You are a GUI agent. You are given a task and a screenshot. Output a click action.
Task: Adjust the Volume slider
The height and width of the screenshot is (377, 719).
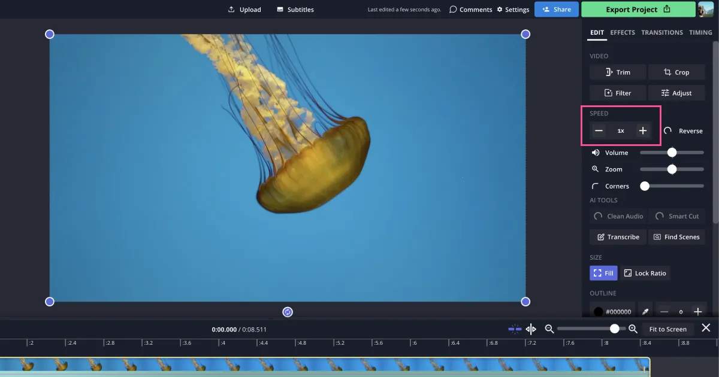pyautogui.click(x=672, y=153)
